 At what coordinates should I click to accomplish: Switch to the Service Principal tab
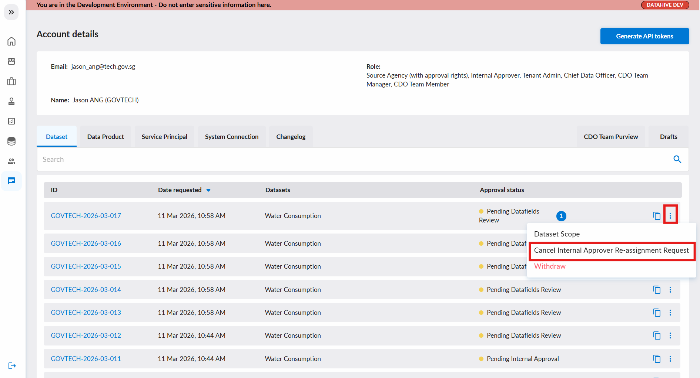click(164, 137)
